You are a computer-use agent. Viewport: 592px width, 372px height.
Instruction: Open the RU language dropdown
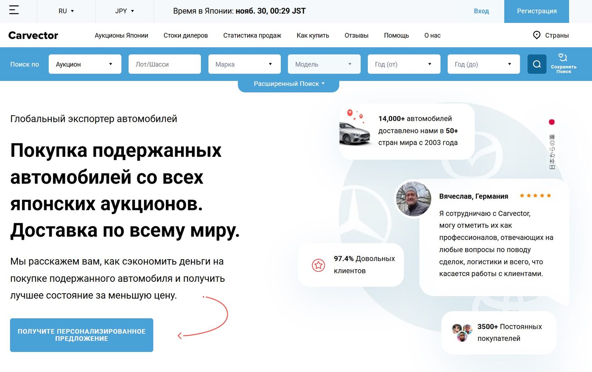(64, 11)
